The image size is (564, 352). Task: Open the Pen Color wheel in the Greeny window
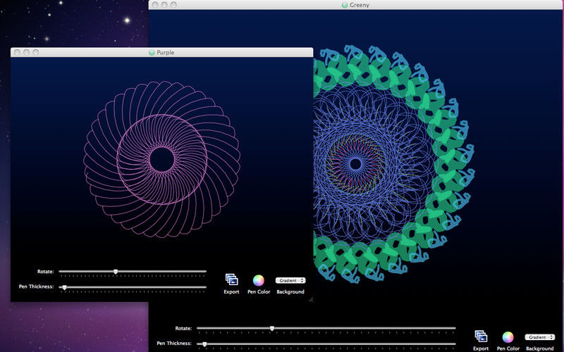coord(508,337)
